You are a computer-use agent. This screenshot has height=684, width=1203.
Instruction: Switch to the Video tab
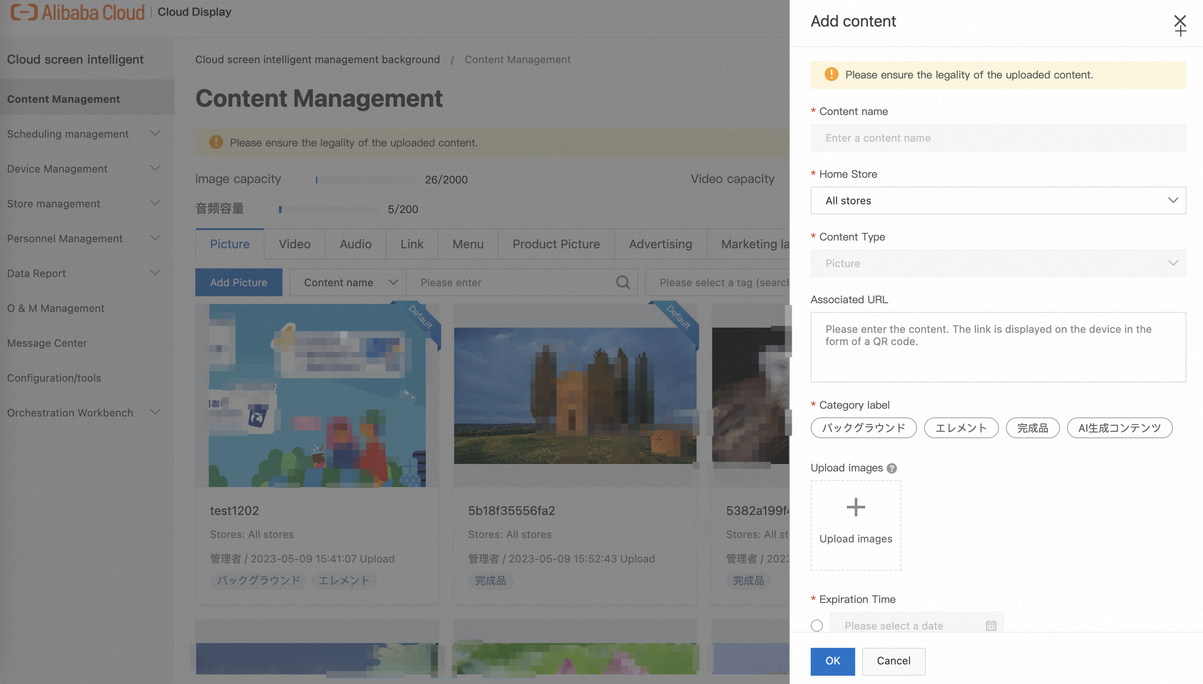295,244
